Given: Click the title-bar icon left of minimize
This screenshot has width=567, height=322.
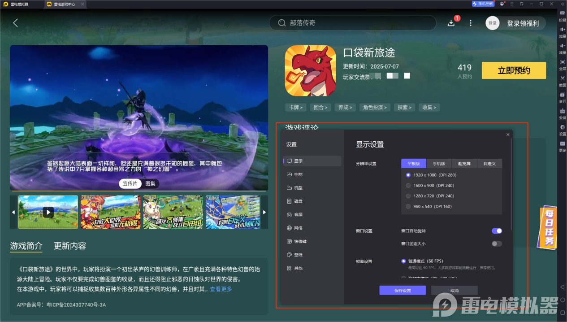Looking at the screenshot, I should (522, 4).
